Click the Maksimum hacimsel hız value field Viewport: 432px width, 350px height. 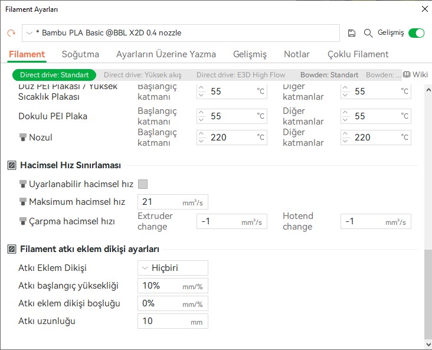tap(173, 202)
